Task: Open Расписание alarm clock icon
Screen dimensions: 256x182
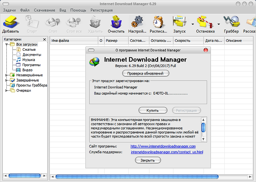Action: (x=158, y=22)
